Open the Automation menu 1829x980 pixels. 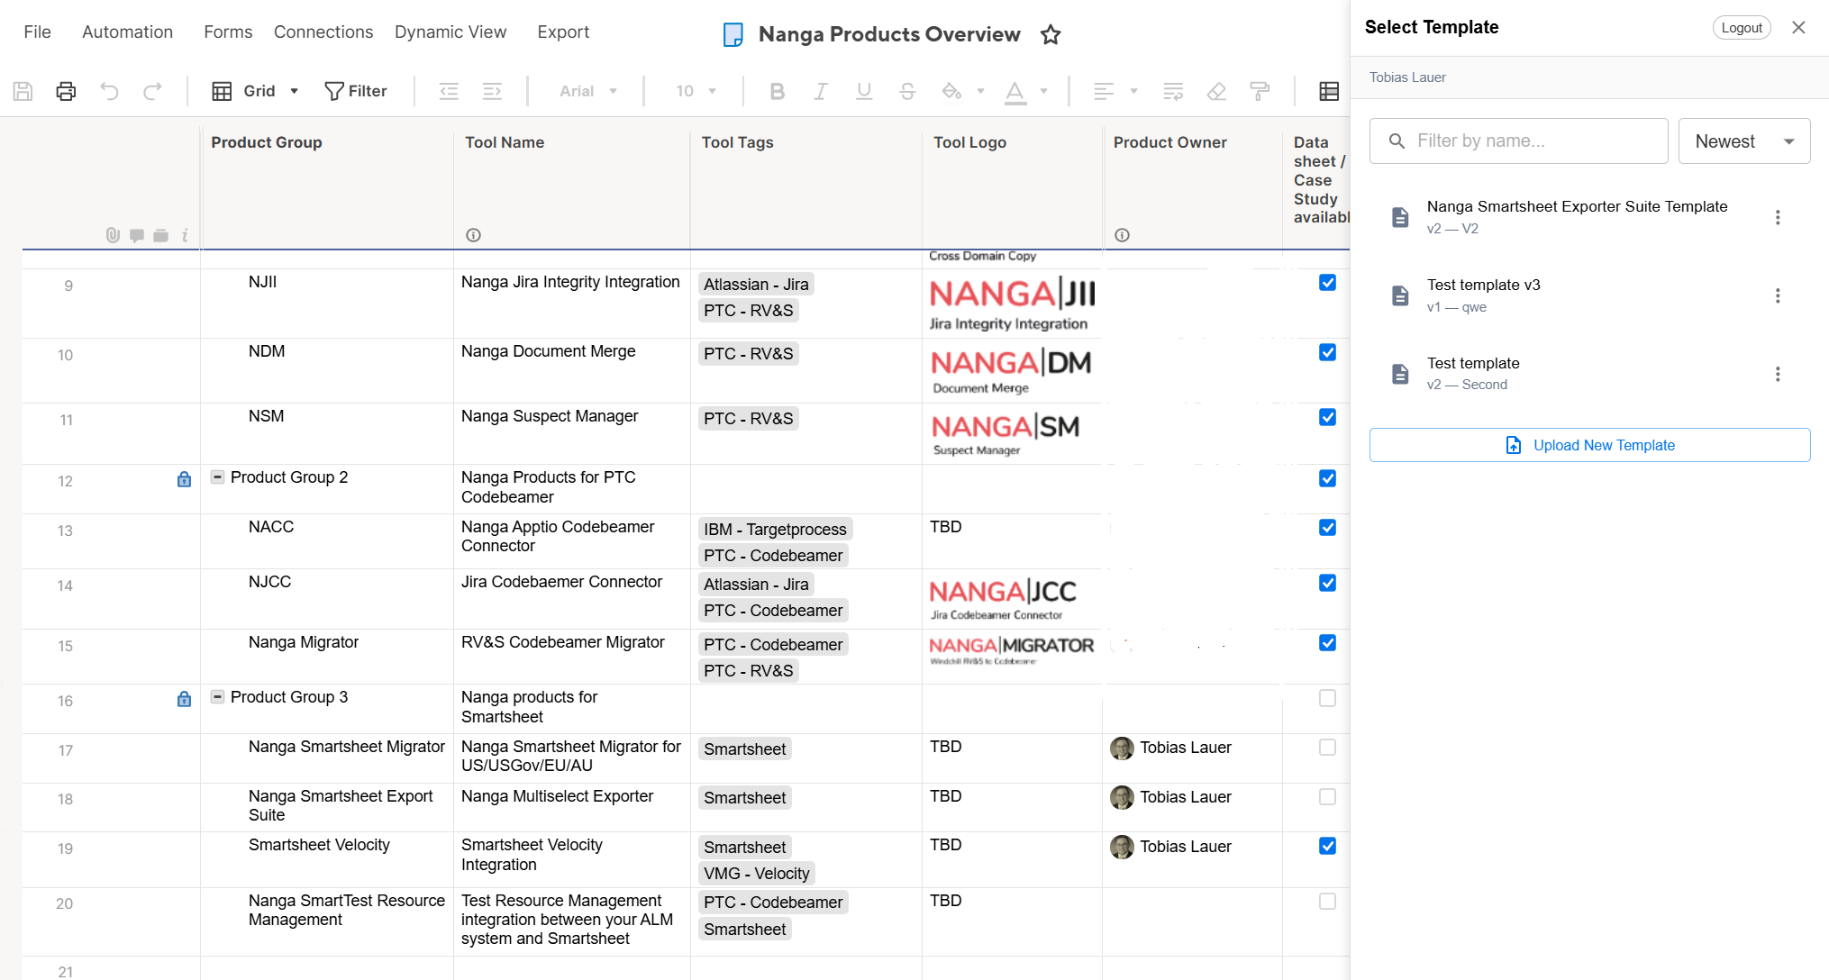point(127,32)
